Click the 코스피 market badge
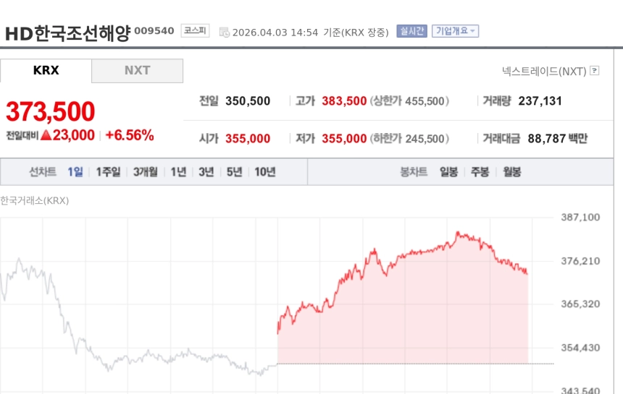623x394 pixels. 195,31
